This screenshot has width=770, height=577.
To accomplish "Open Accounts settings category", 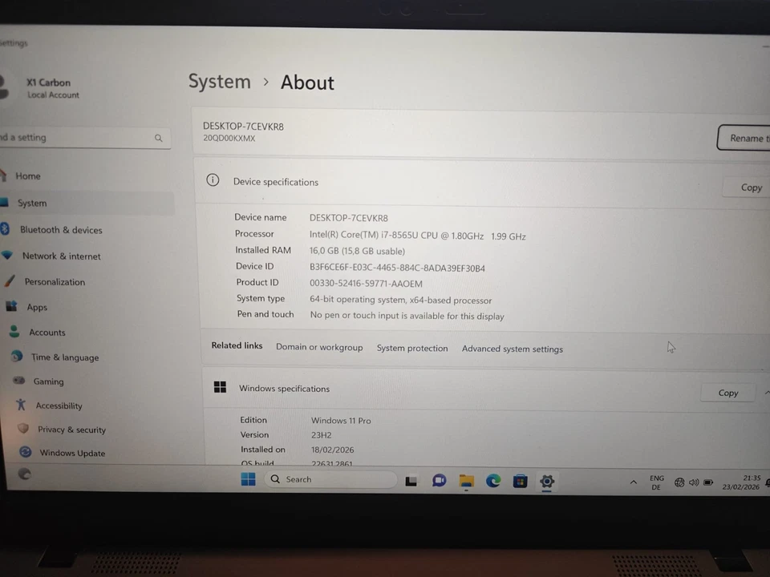I will click(x=47, y=332).
